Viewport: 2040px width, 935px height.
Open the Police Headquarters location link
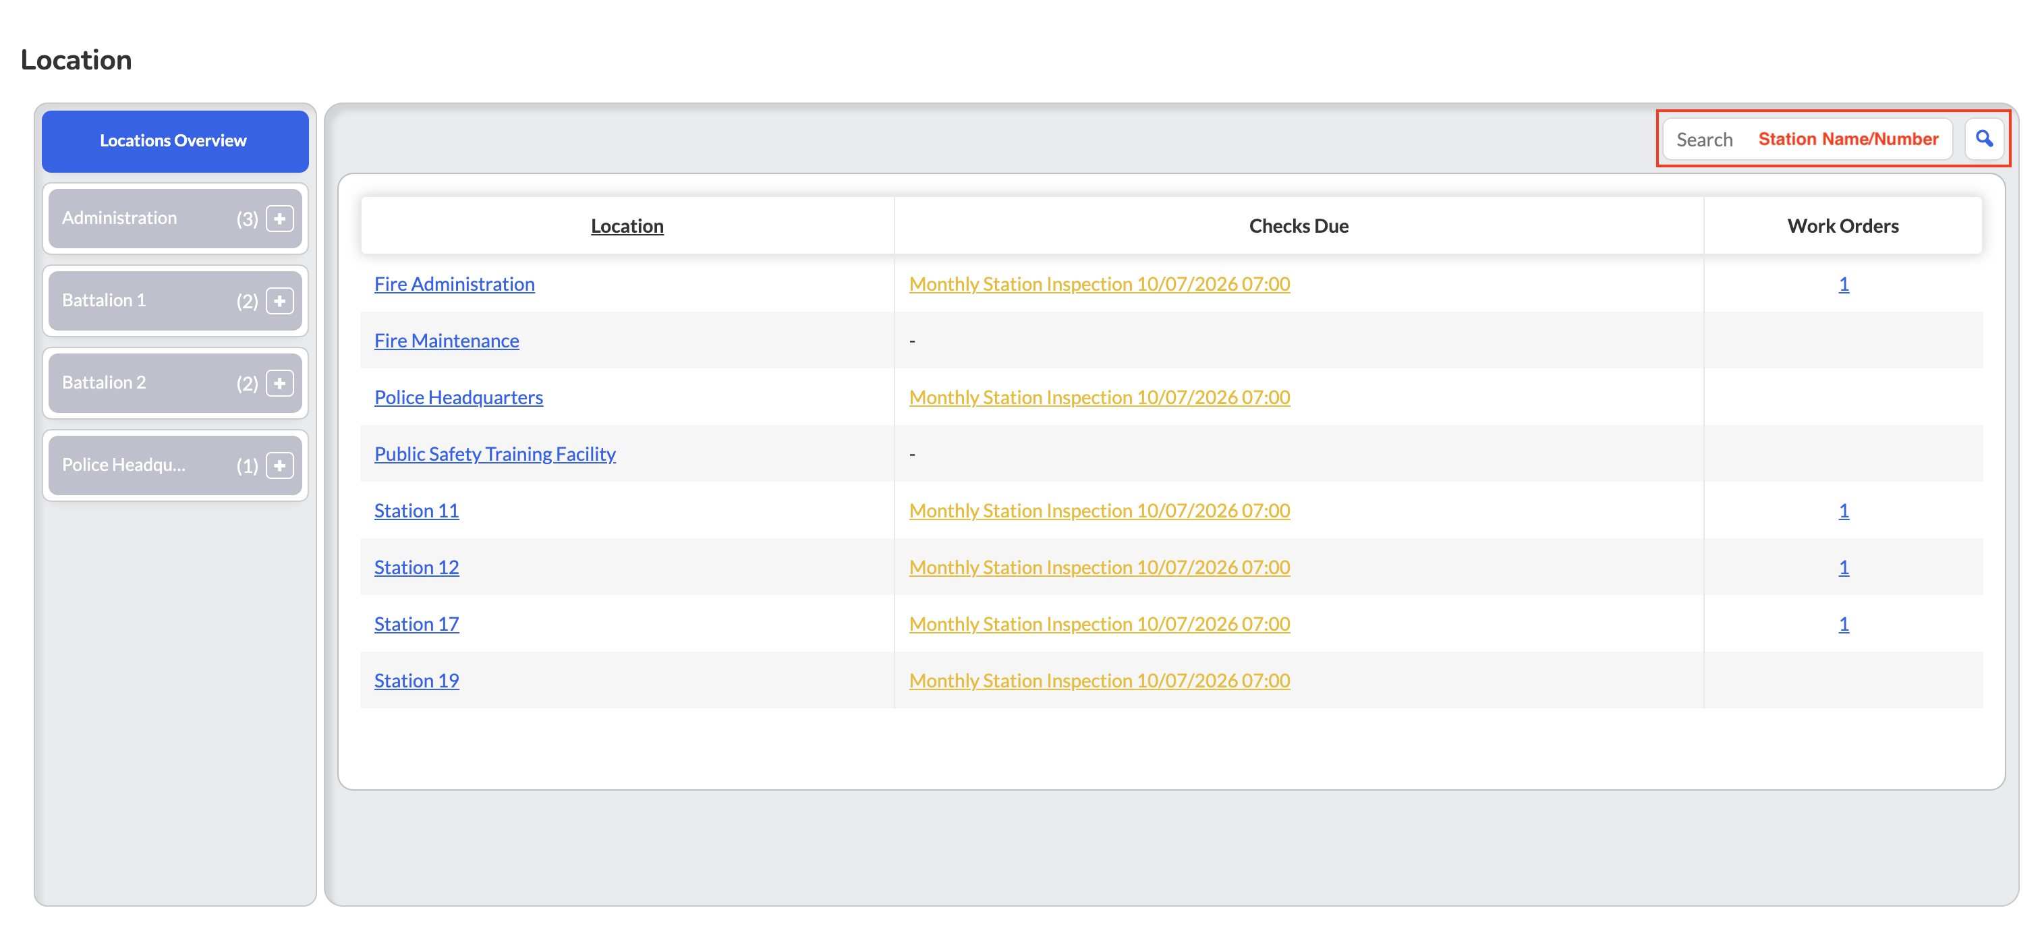point(459,397)
